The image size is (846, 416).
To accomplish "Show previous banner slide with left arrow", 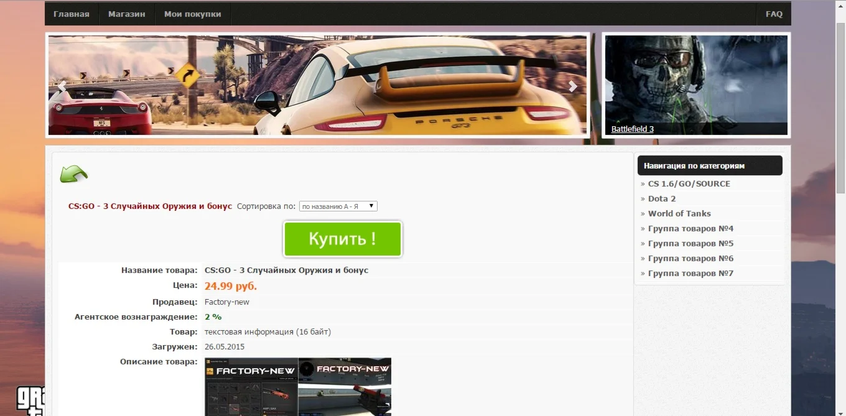I will [x=62, y=86].
